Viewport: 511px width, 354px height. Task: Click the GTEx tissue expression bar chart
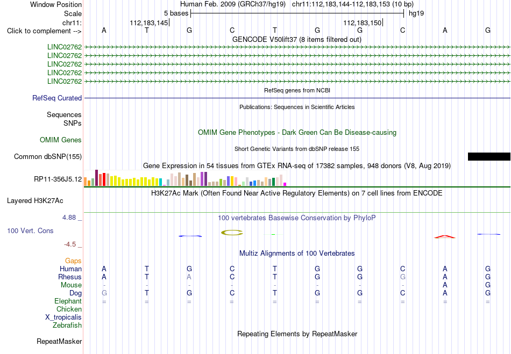coord(185,178)
